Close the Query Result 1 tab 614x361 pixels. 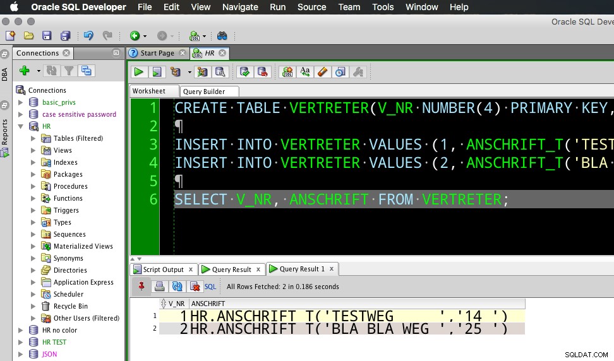pos(332,269)
